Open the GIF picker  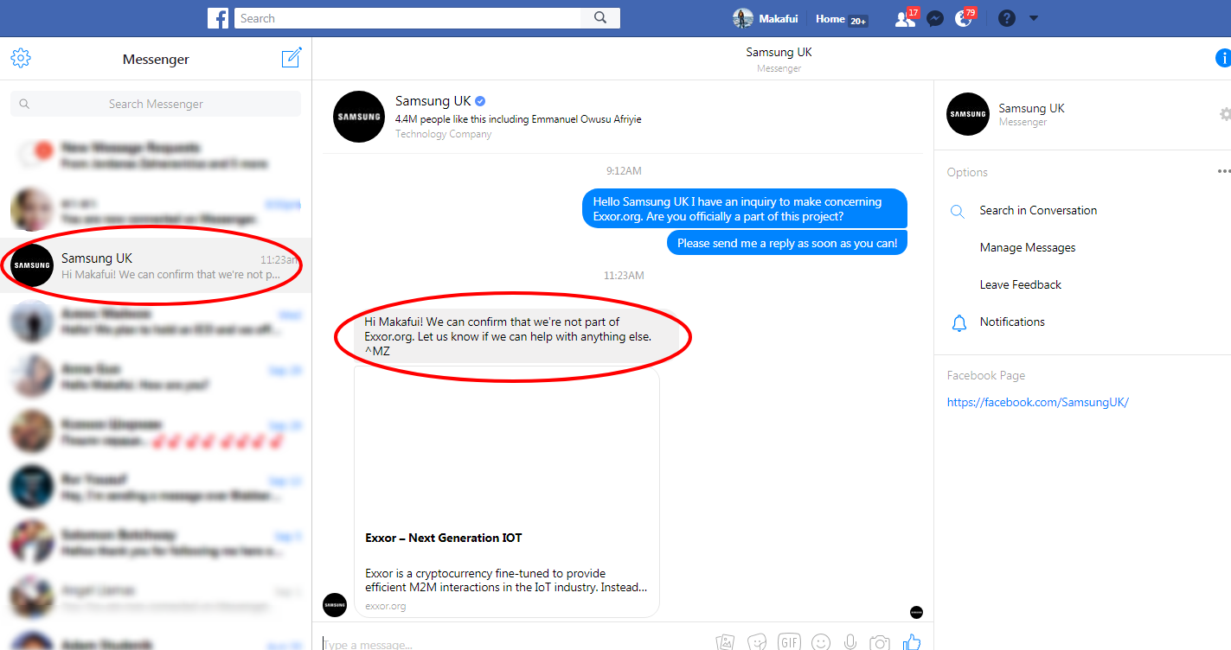click(x=789, y=642)
